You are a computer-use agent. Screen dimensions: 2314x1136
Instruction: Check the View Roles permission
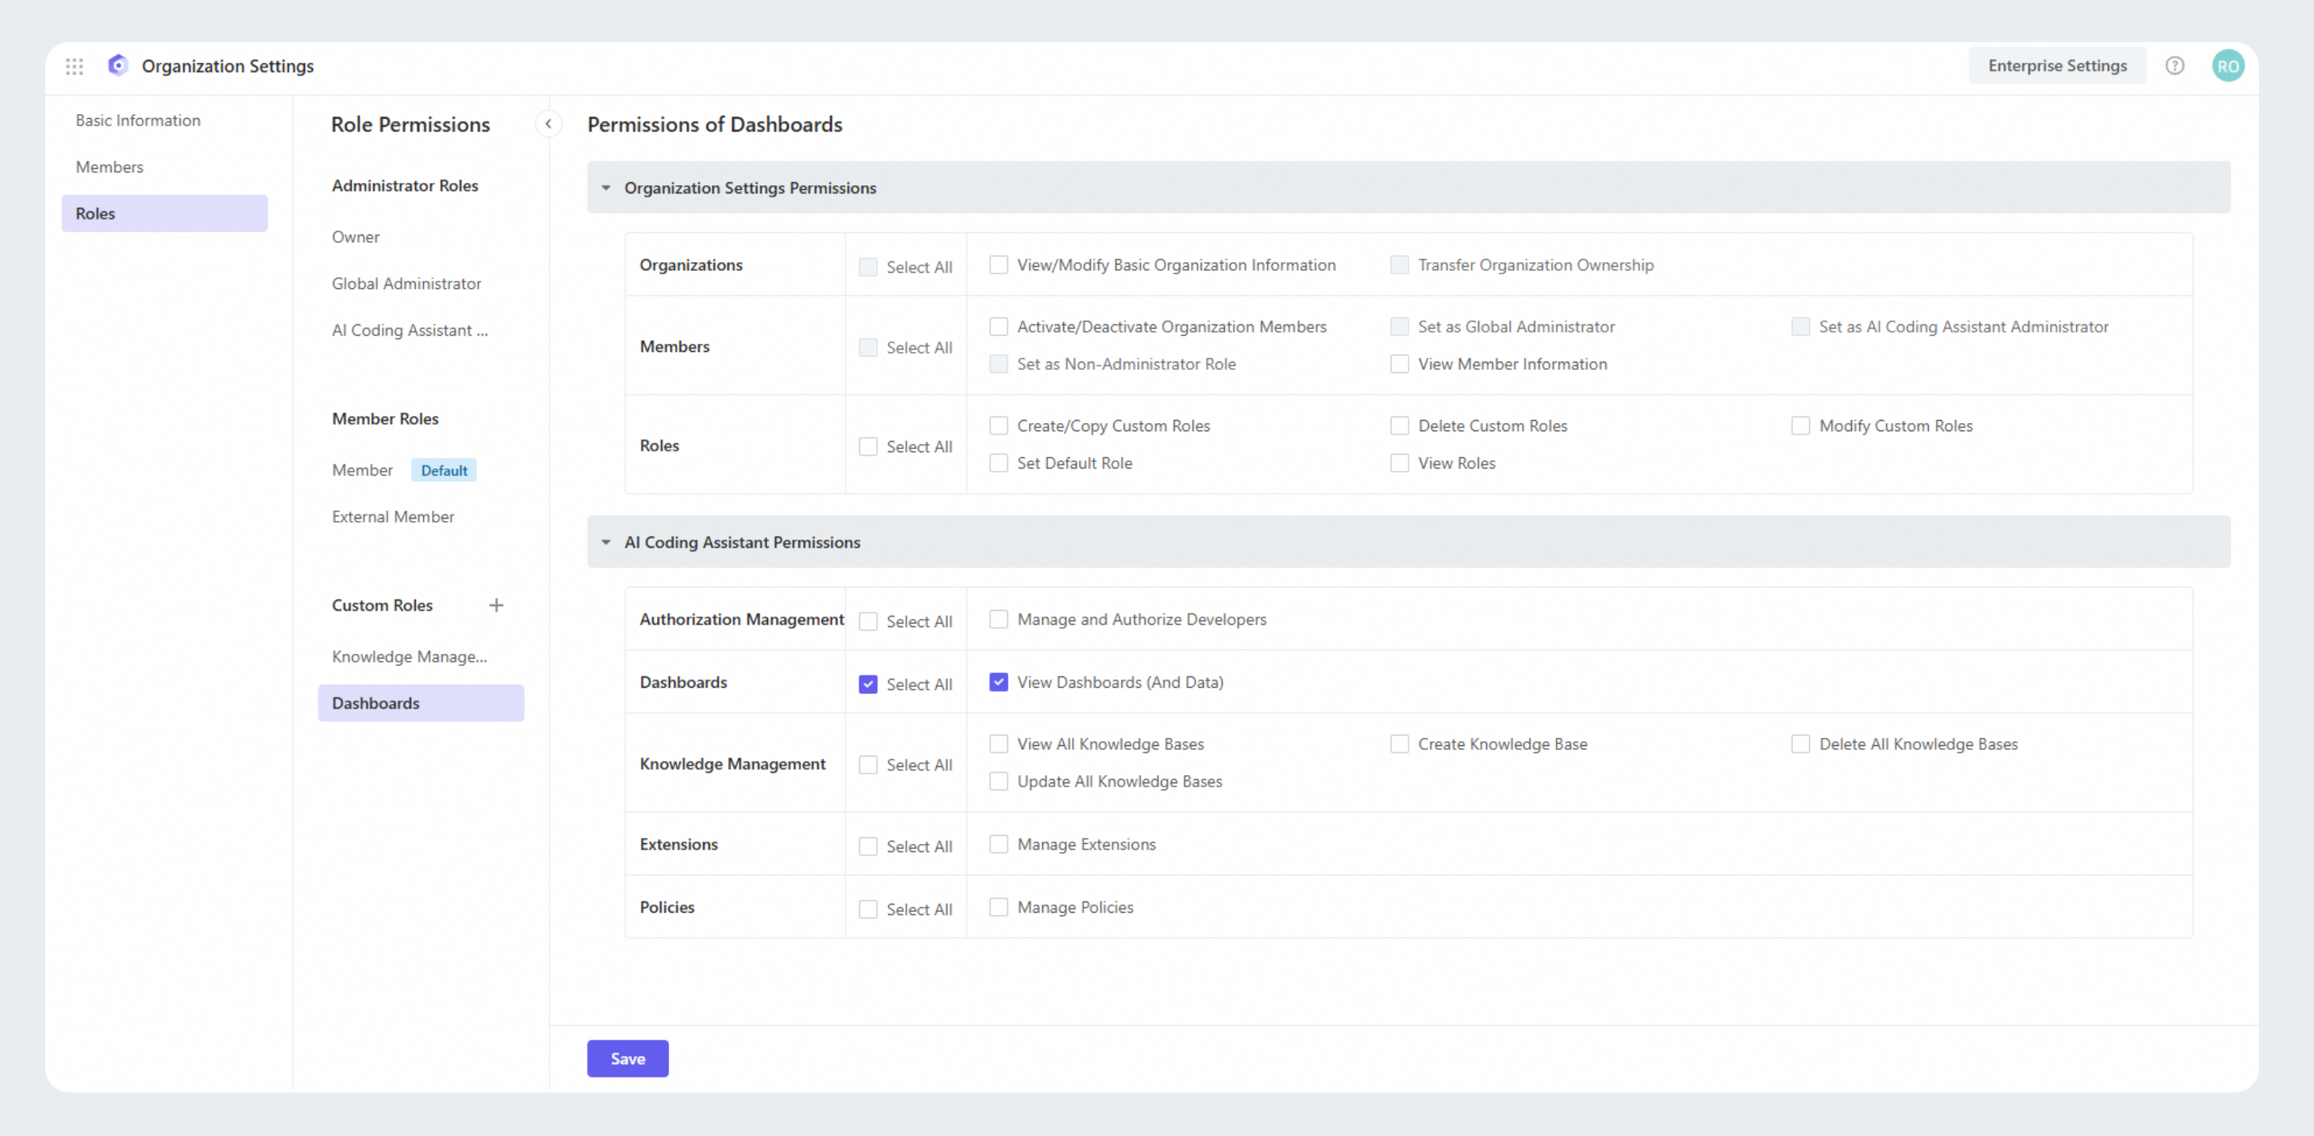[1399, 464]
